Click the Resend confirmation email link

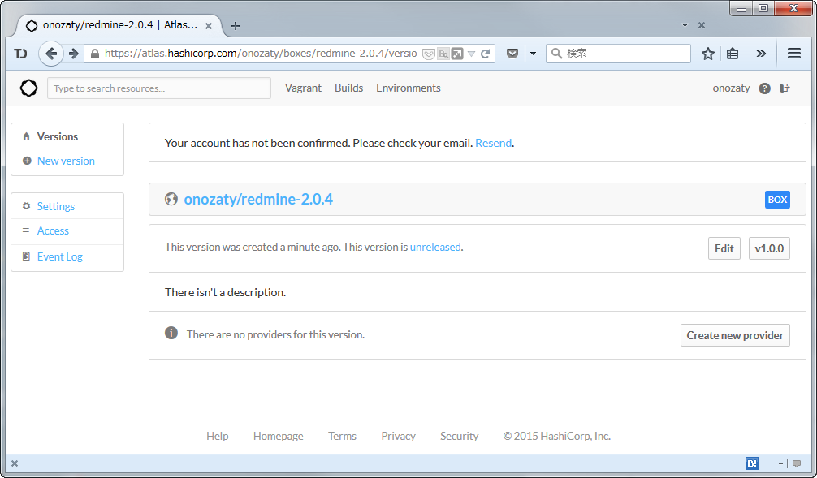pyautogui.click(x=493, y=143)
